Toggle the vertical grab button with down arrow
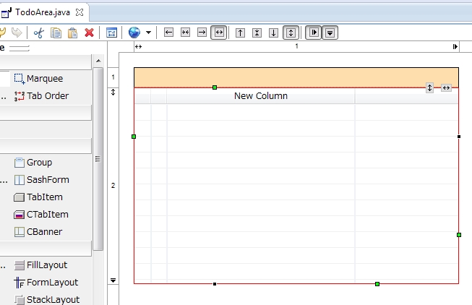The image size is (472, 305). [330, 33]
